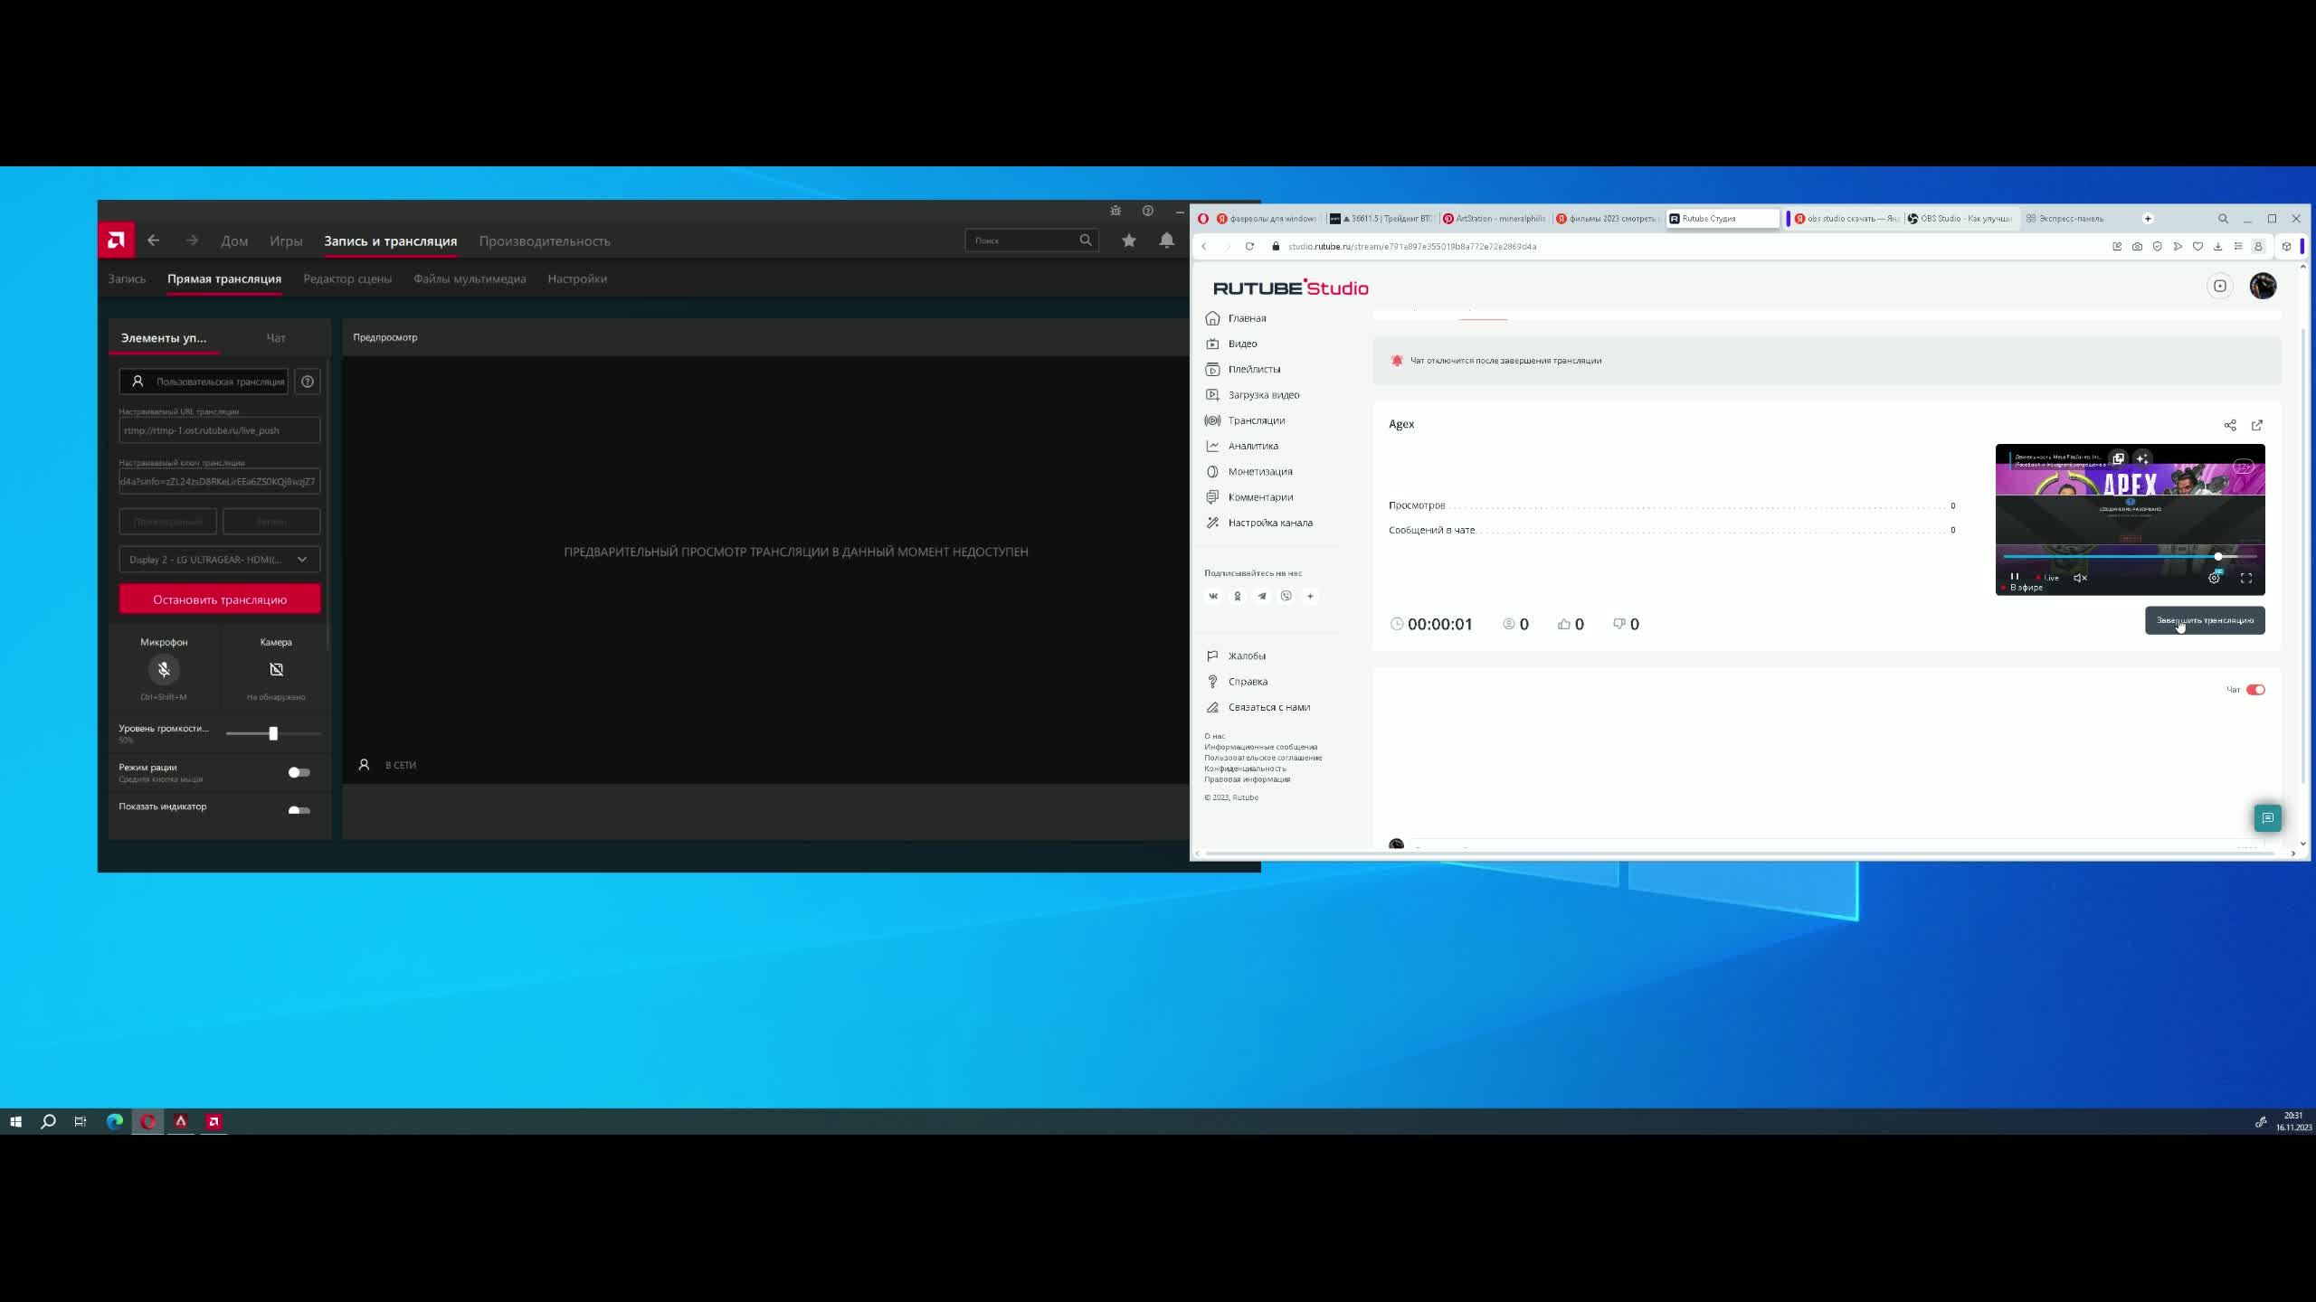Open the Rutube profile avatar menu
The height and width of the screenshot is (1302, 2316).
click(x=2263, y=287)
